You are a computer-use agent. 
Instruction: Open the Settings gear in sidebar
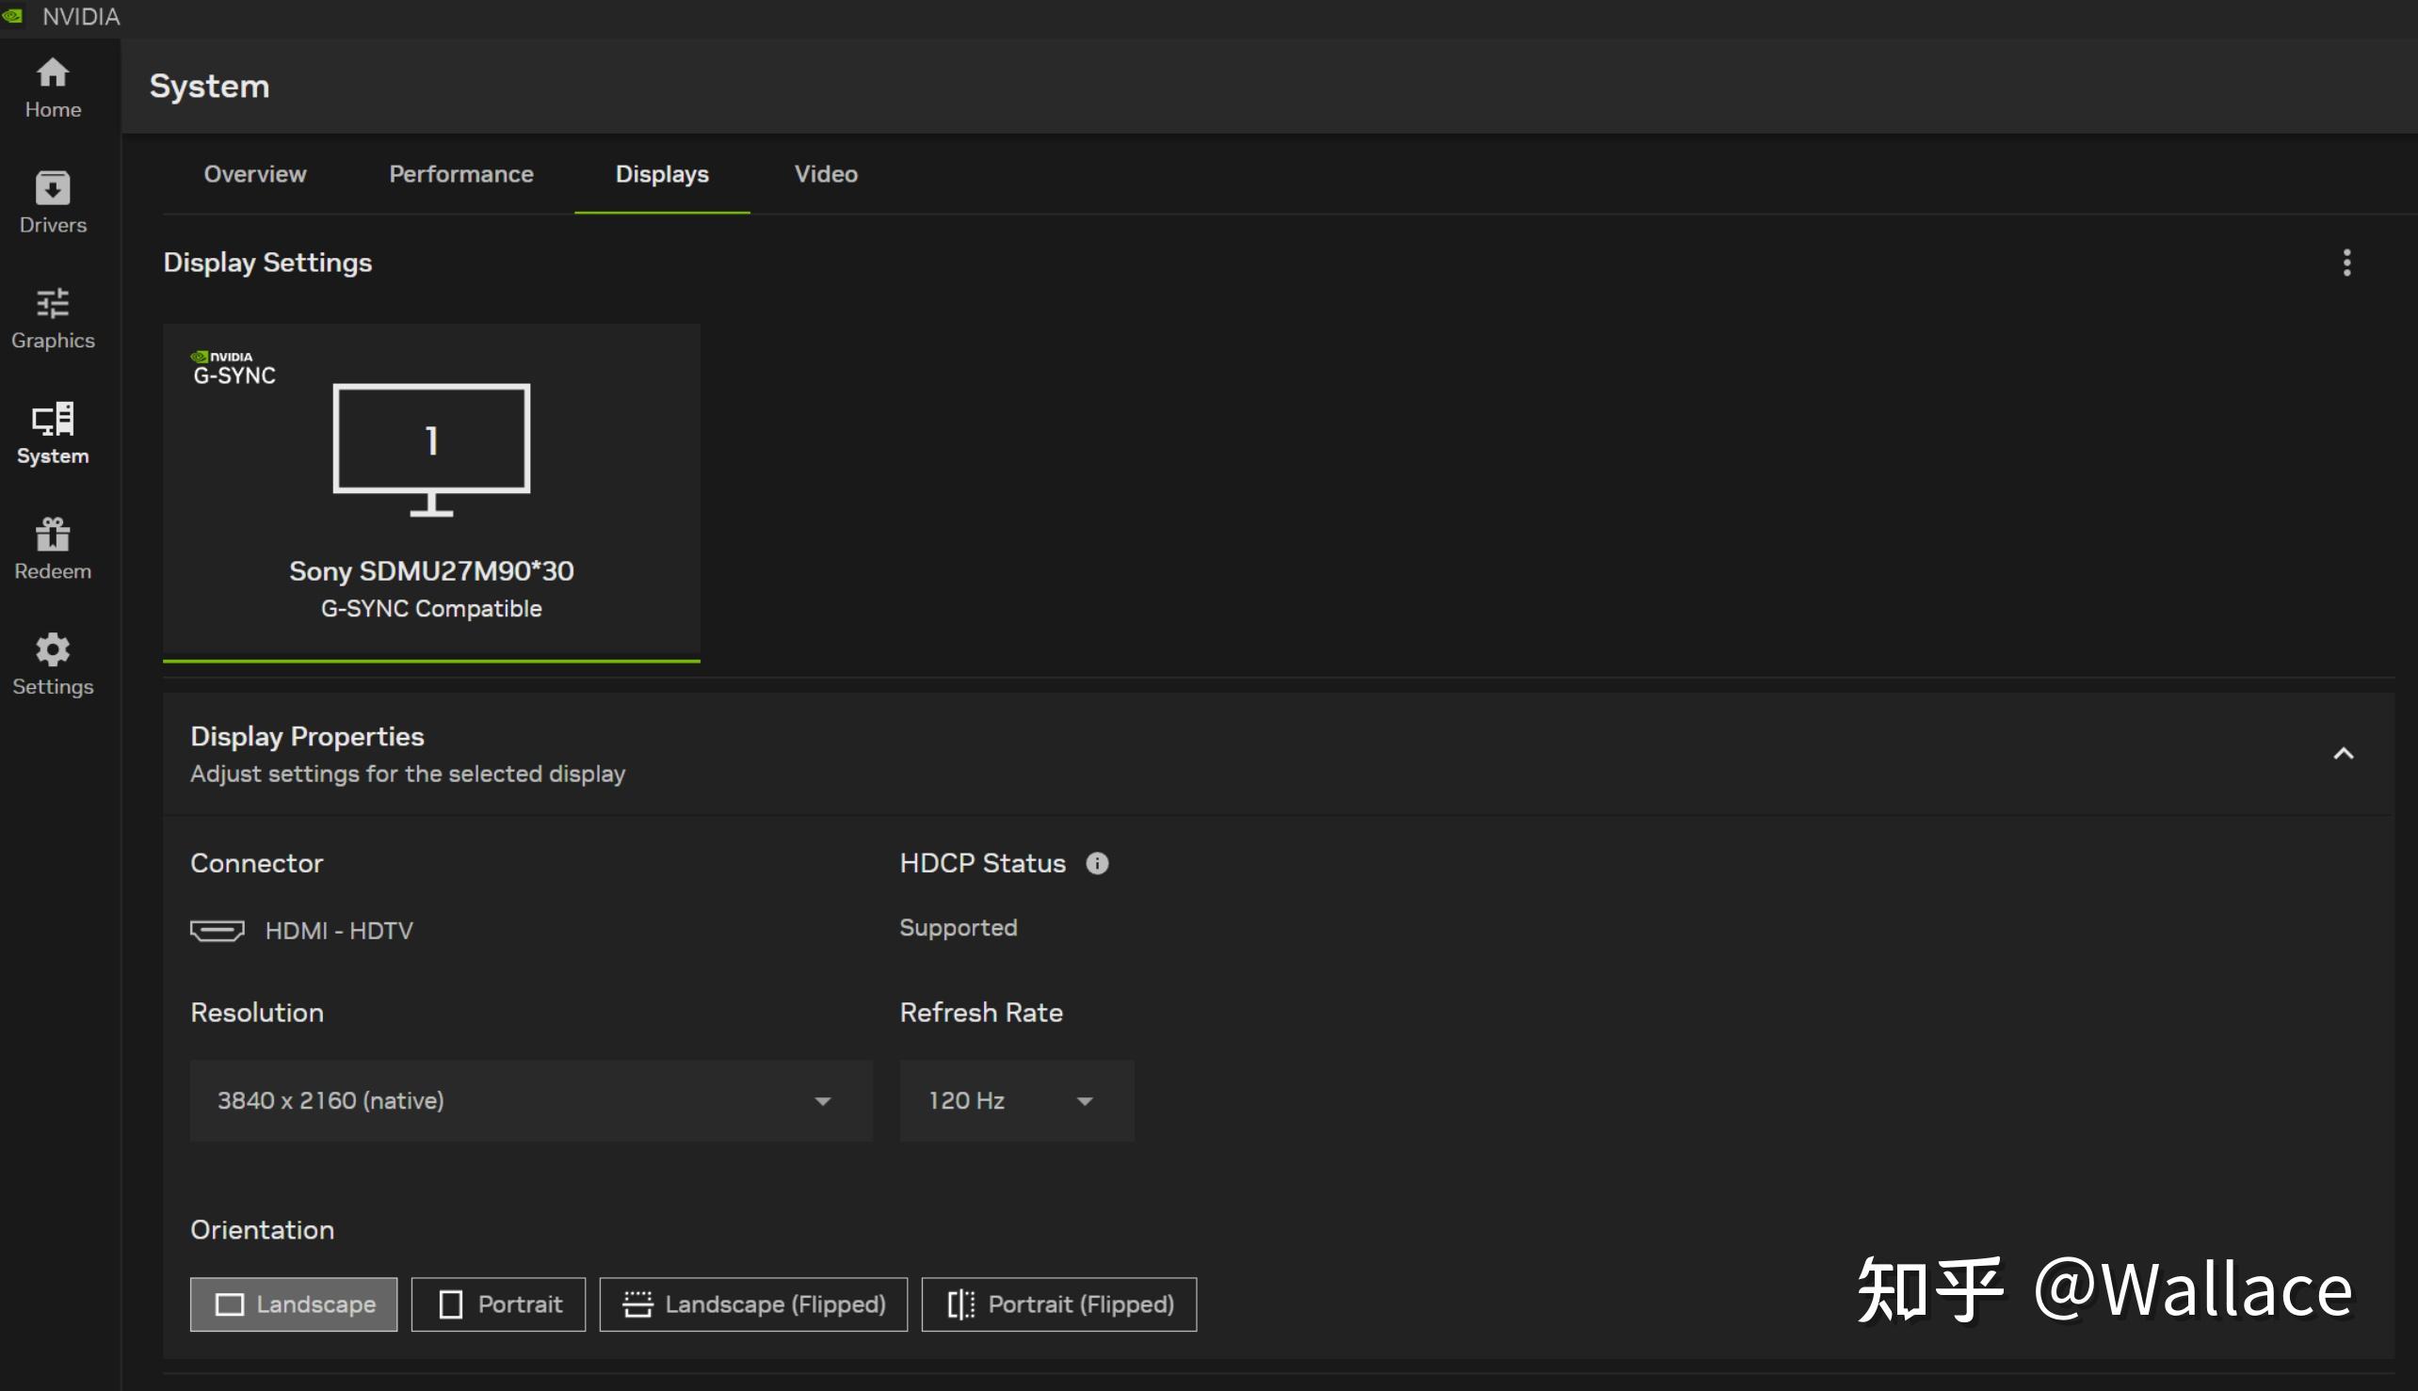(x=53, y=665)
